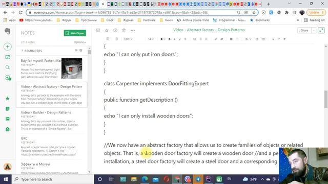Insert a checkbox in the note

pos(195,39)
